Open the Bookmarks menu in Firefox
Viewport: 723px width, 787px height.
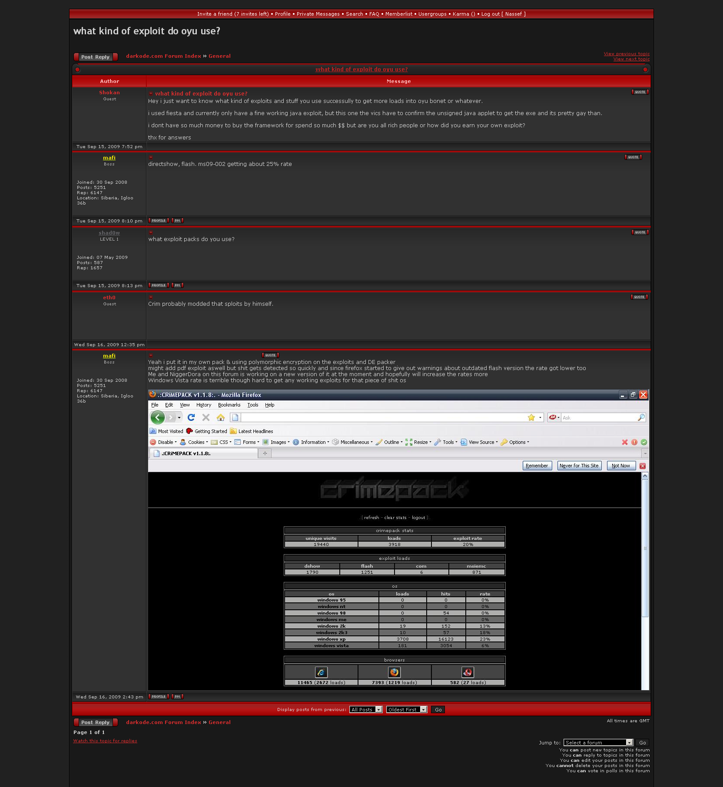(229, 405)
